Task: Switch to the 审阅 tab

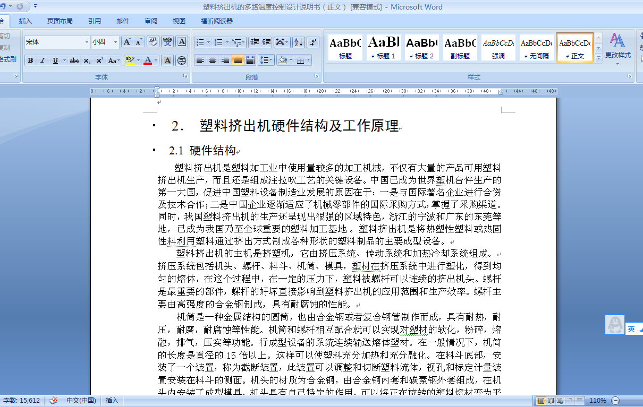Action: [x=151, y=21]
